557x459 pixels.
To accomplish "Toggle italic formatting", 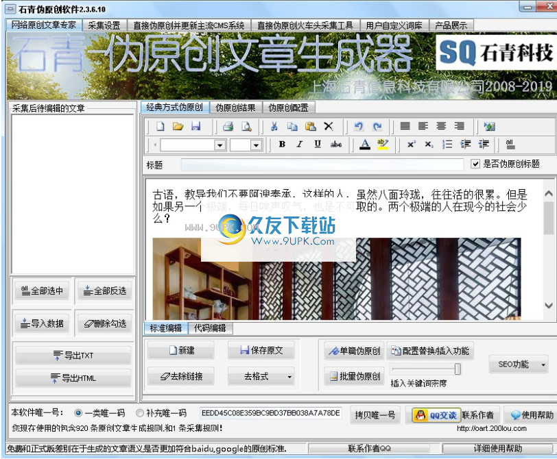I will [x=300, y=144].
